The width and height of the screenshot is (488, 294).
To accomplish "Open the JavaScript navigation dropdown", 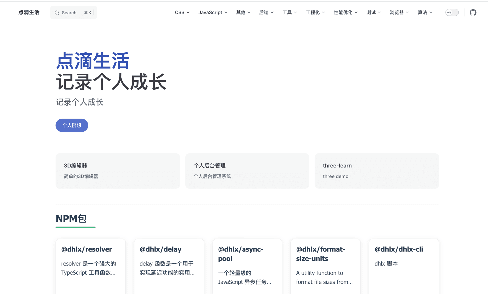I will (213, 13).
